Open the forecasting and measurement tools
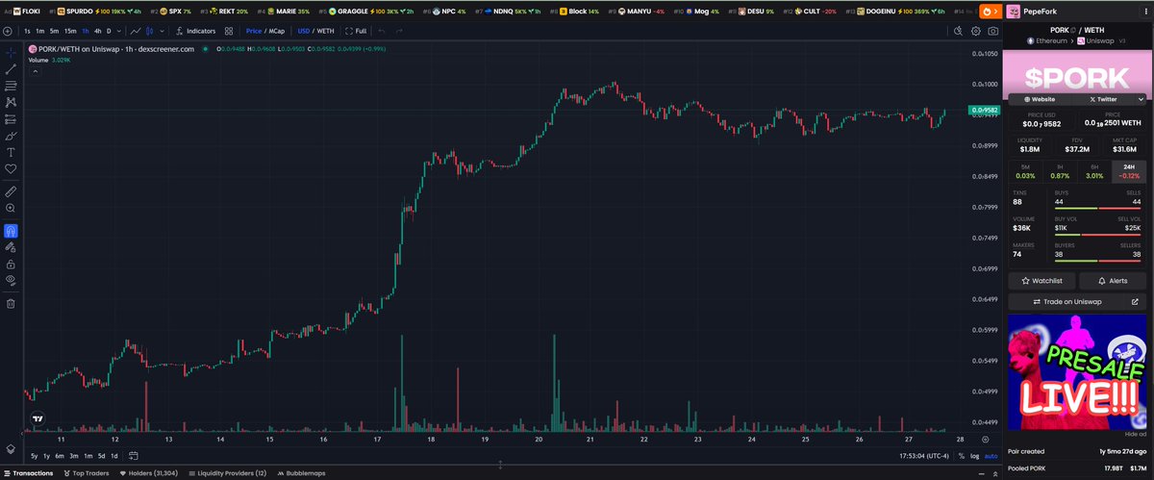This screenshot has width=1154, height=480. coord(11,119)
